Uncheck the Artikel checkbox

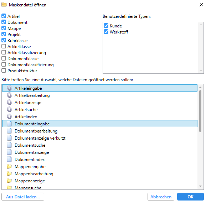tap(4, 16)
